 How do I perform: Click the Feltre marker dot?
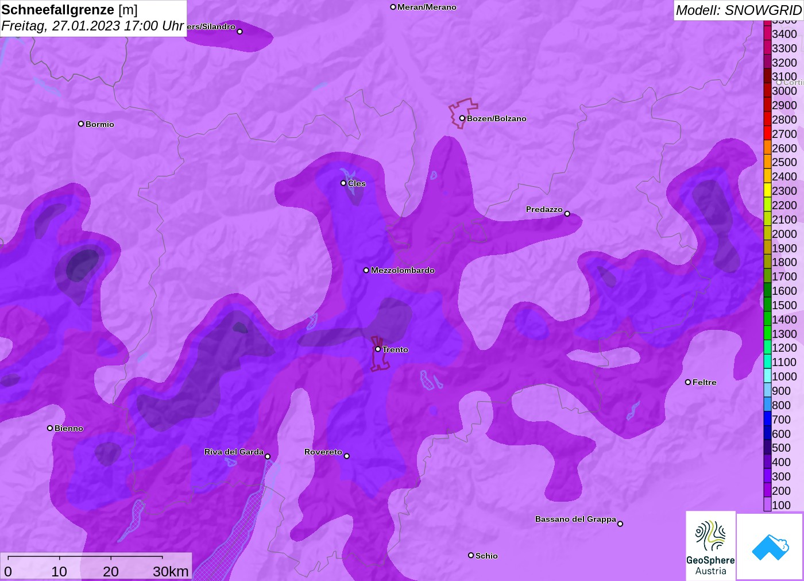(688, 382)
